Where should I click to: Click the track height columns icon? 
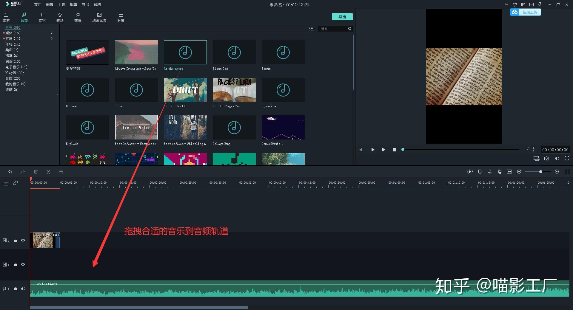coord(567,172)
